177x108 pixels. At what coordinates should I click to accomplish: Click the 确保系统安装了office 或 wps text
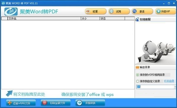click(87, 95)
